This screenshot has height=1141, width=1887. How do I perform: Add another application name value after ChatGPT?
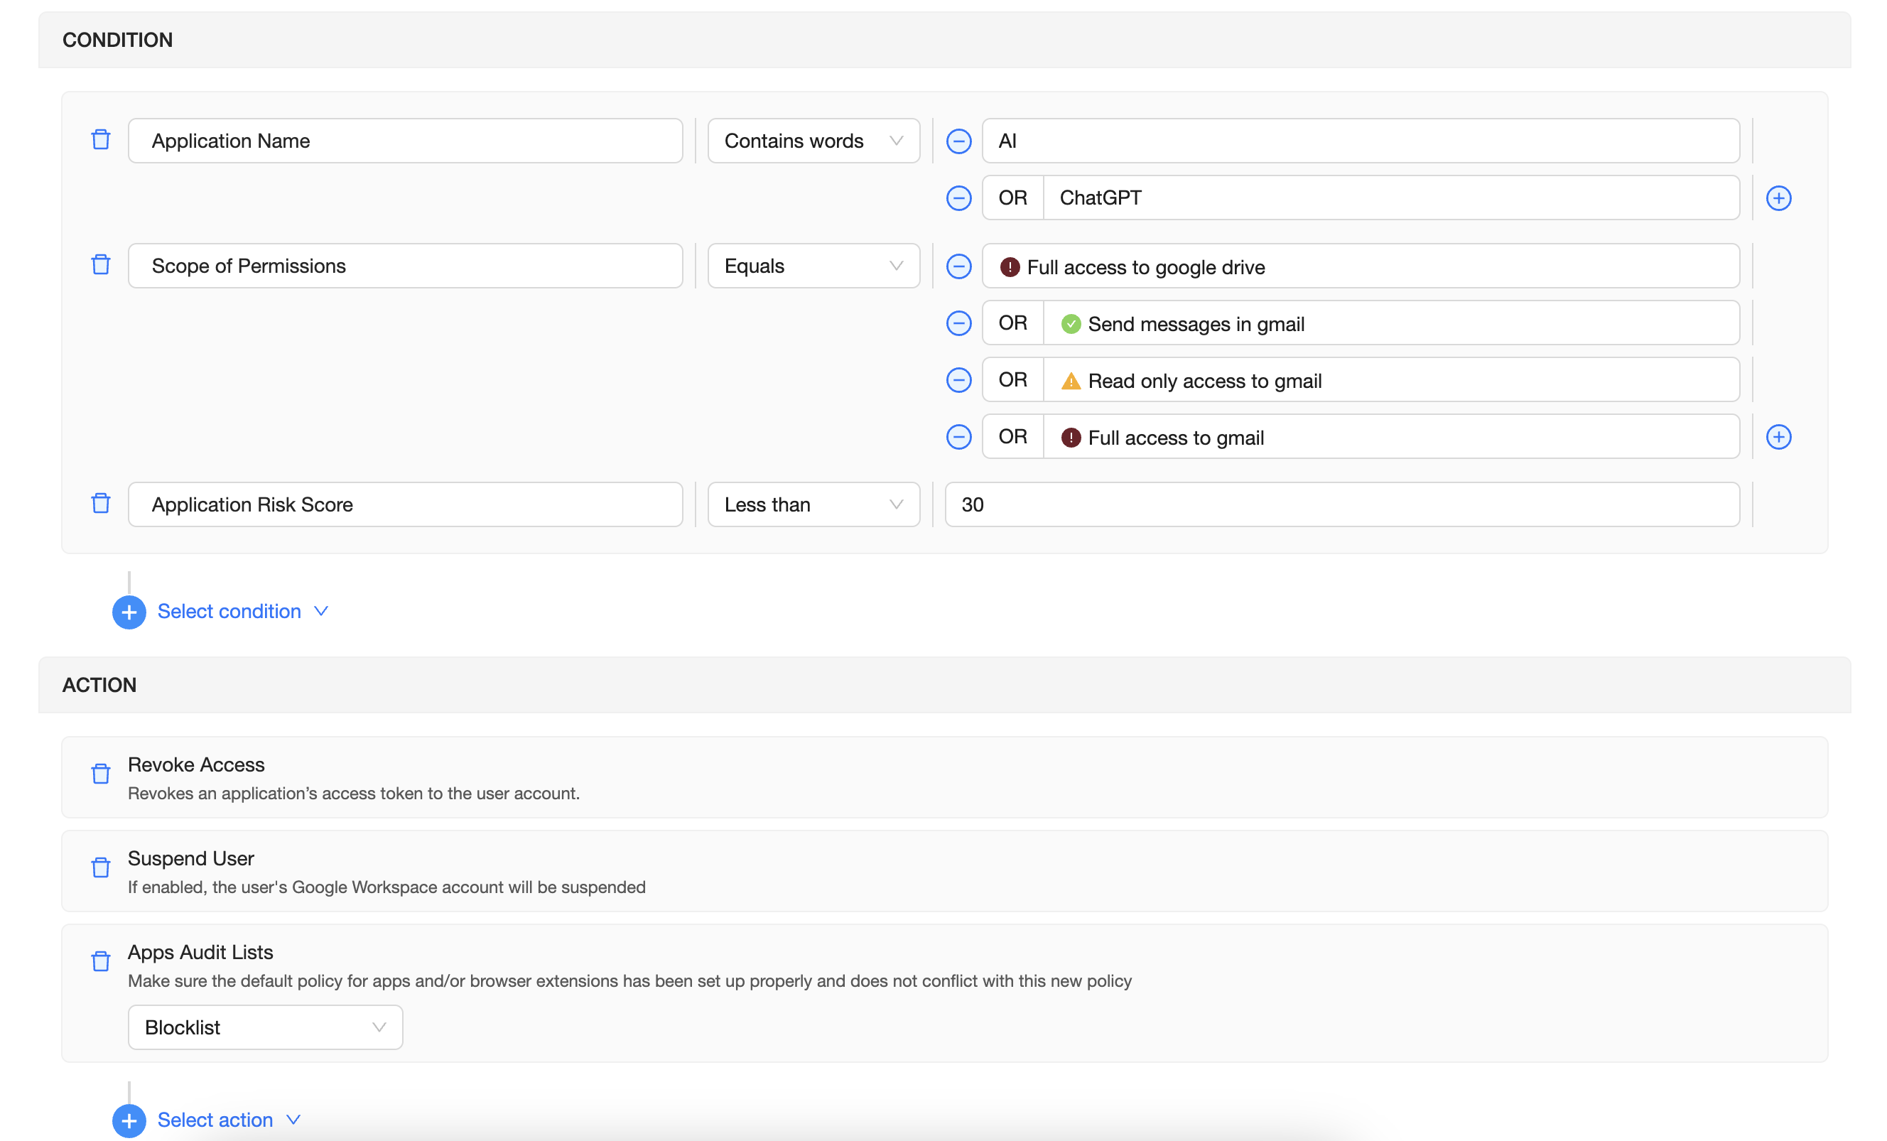point(1778,198)
